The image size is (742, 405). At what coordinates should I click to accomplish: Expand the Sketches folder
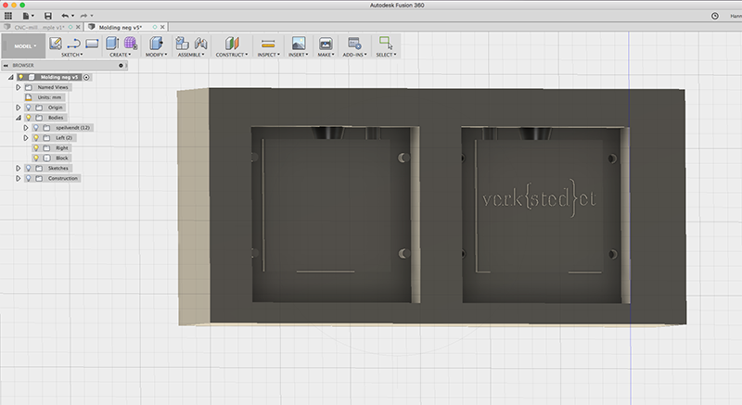point(18,169)
